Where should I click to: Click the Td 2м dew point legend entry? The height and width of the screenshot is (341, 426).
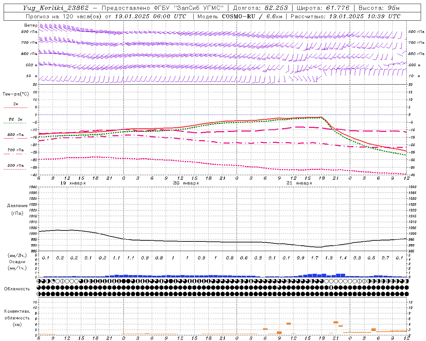coord(15,119)
